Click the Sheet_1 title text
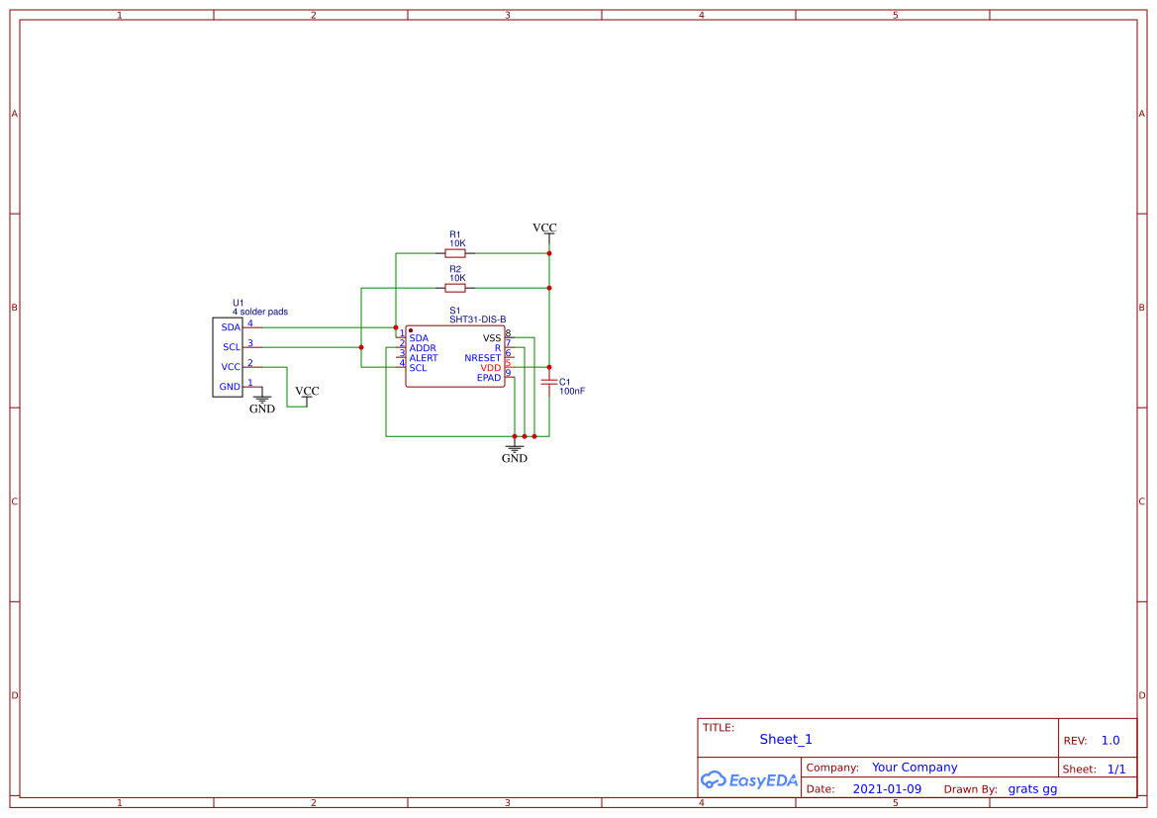The image size is (1157, 818). point(785,739)
